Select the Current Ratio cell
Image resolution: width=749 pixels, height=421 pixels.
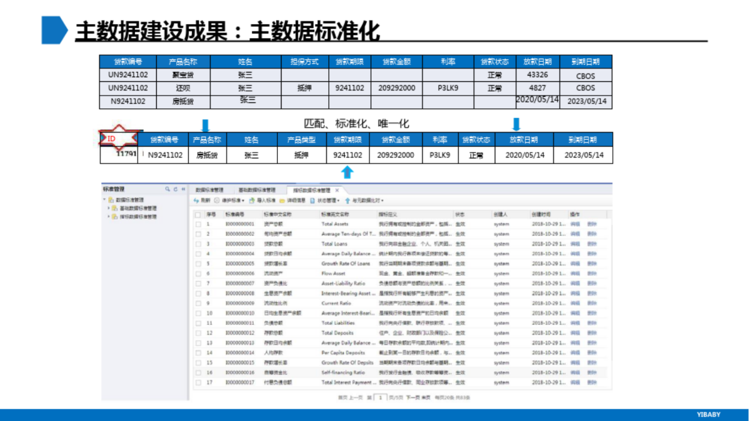(x=336, y=303)
